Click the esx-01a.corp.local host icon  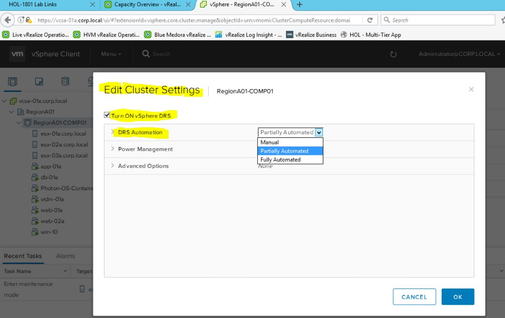pos(35,133)
